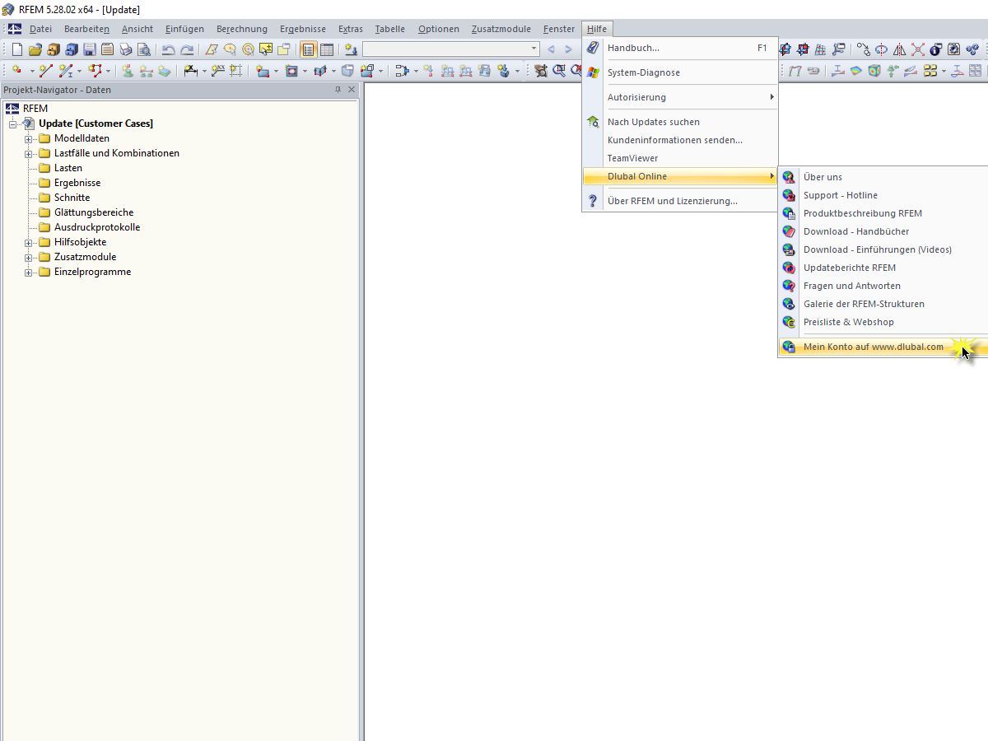988x741 pixels.
Task: Open Über RFEM und Lizenzierung...
Action: click(680, 201)
